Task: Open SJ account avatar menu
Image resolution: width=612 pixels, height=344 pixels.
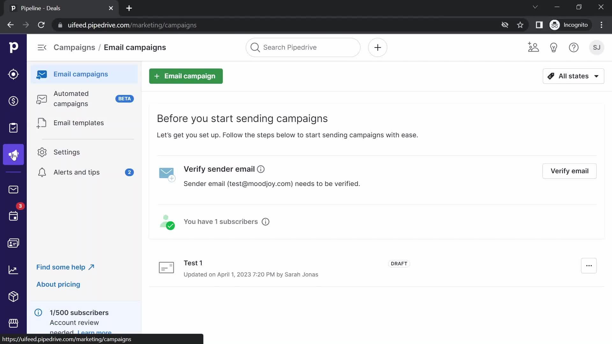Action: click(x=597, y=47)
